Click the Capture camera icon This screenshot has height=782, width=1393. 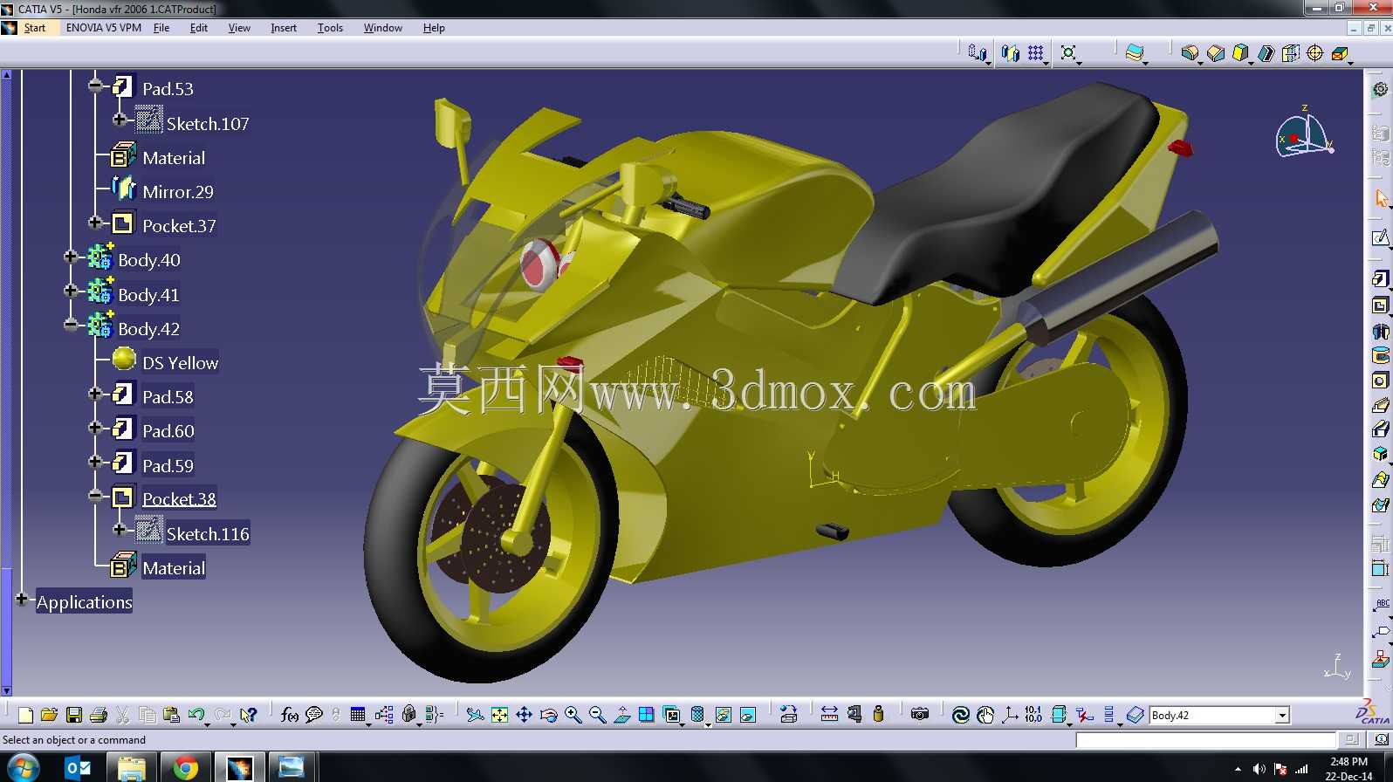pos(920,715)
